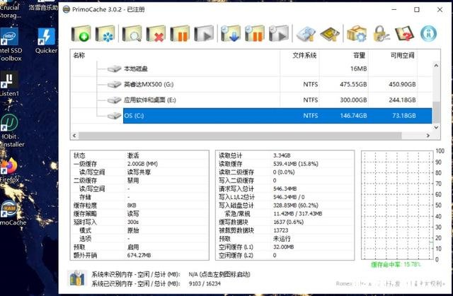Screen dimensions: 453x296
Task: Click clock icon with gray play arrow
Action: pyautogui.click(x=278, y=33)
